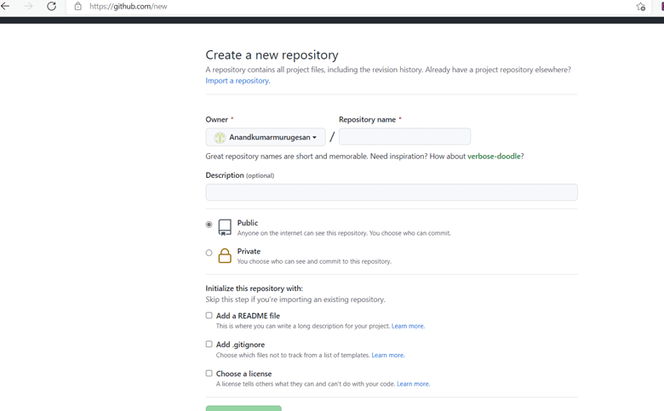Click the Description input field

[x=392, y=192]
